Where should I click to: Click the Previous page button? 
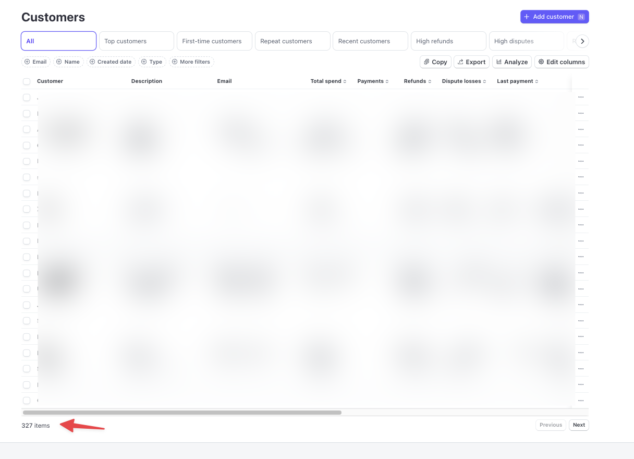click(551, 425)
